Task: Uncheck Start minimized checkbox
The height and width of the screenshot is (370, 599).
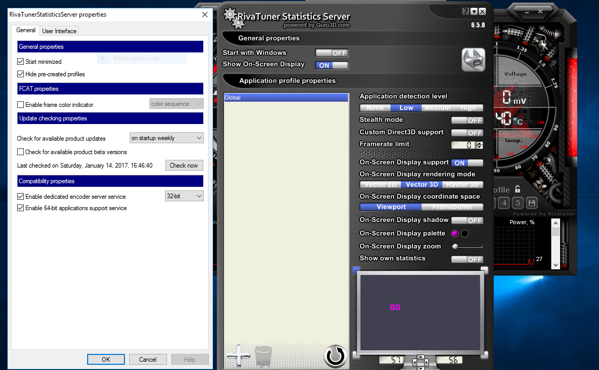Action: (21, 62)
